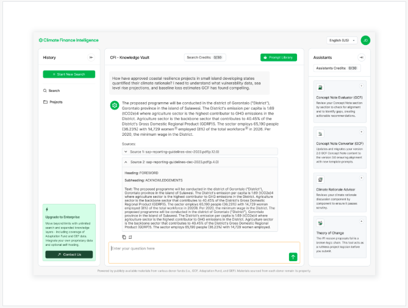Click the Climate Rationale Advisor card icon
Screen dimensions: 408x308
coord(320,180)
